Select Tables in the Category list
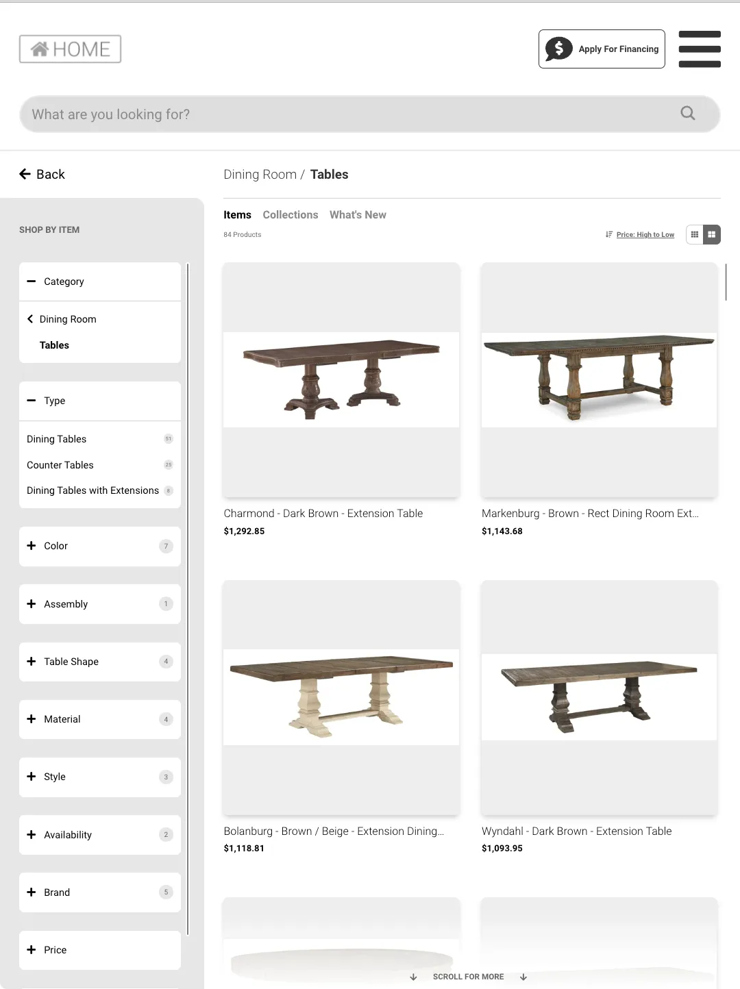 [54, 345]
